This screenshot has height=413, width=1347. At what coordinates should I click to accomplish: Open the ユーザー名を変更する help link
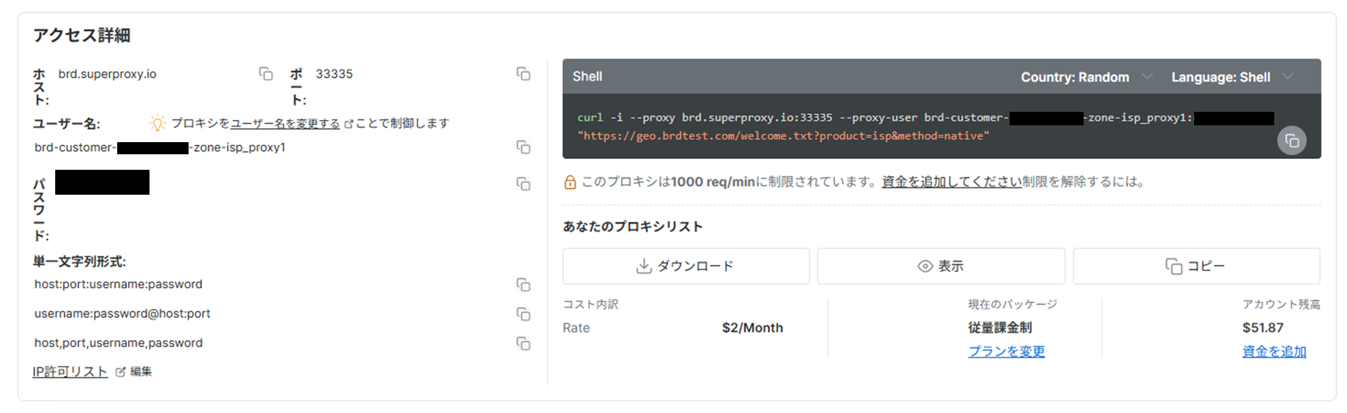[x=286, y=123]
